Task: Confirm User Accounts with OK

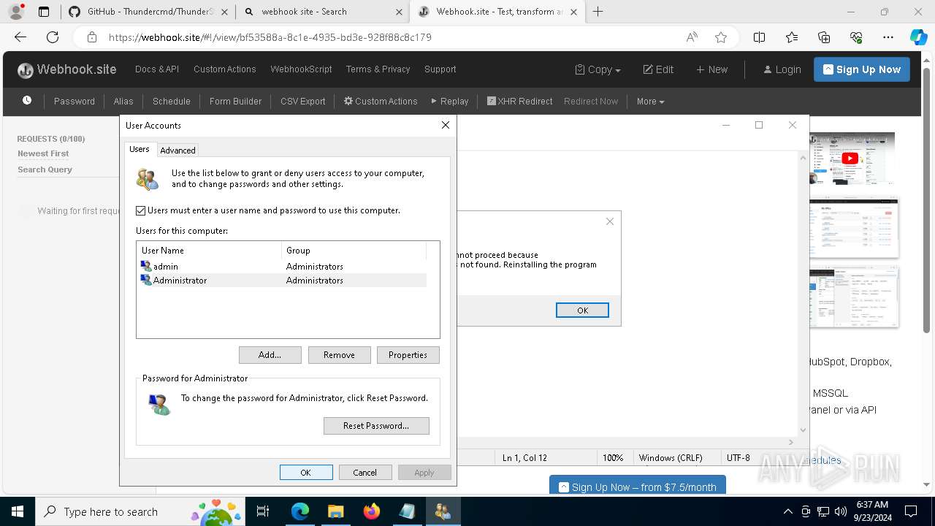Action: point(306,473)
